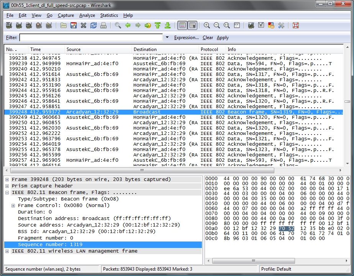This screenshot has width=354, height=276.
Task: Expand the Frame Control 0x0080 node
Action: click(x=14, y=206)
